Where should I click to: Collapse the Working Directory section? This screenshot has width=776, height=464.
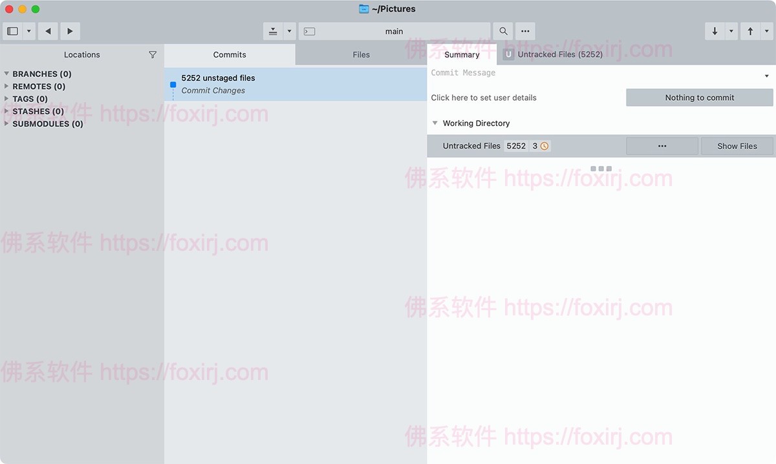pos(435,123)
